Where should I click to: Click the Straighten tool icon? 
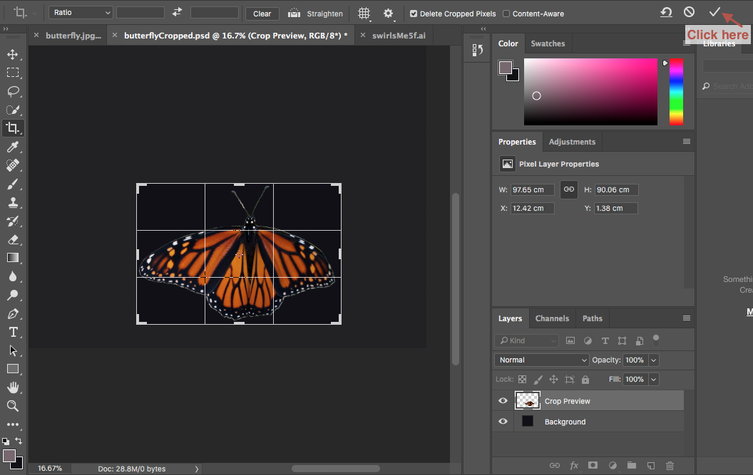click(x=294, y=14)
